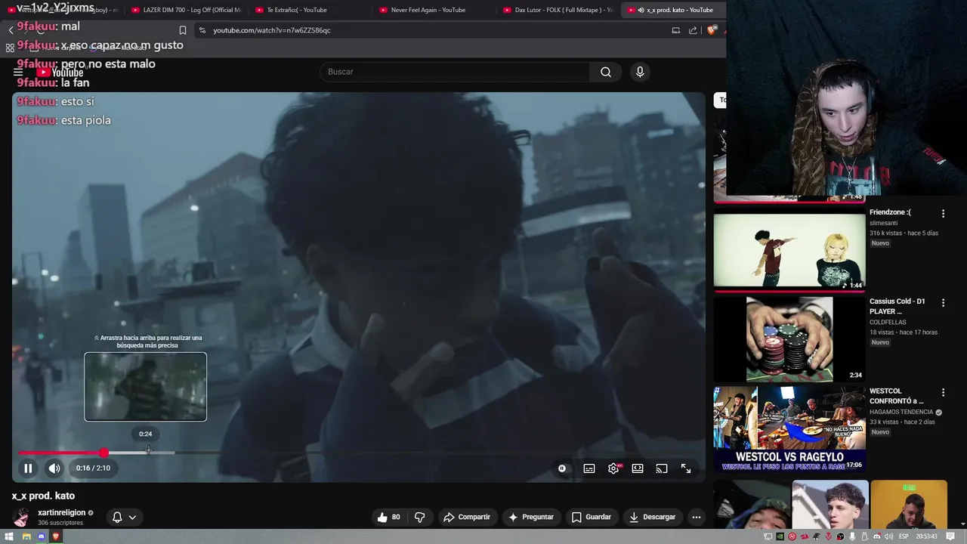Open Cassius Cold - D1 PLAYER thumbnail
The height and width of the screenshot is (544, 967).
click(789, 339)
